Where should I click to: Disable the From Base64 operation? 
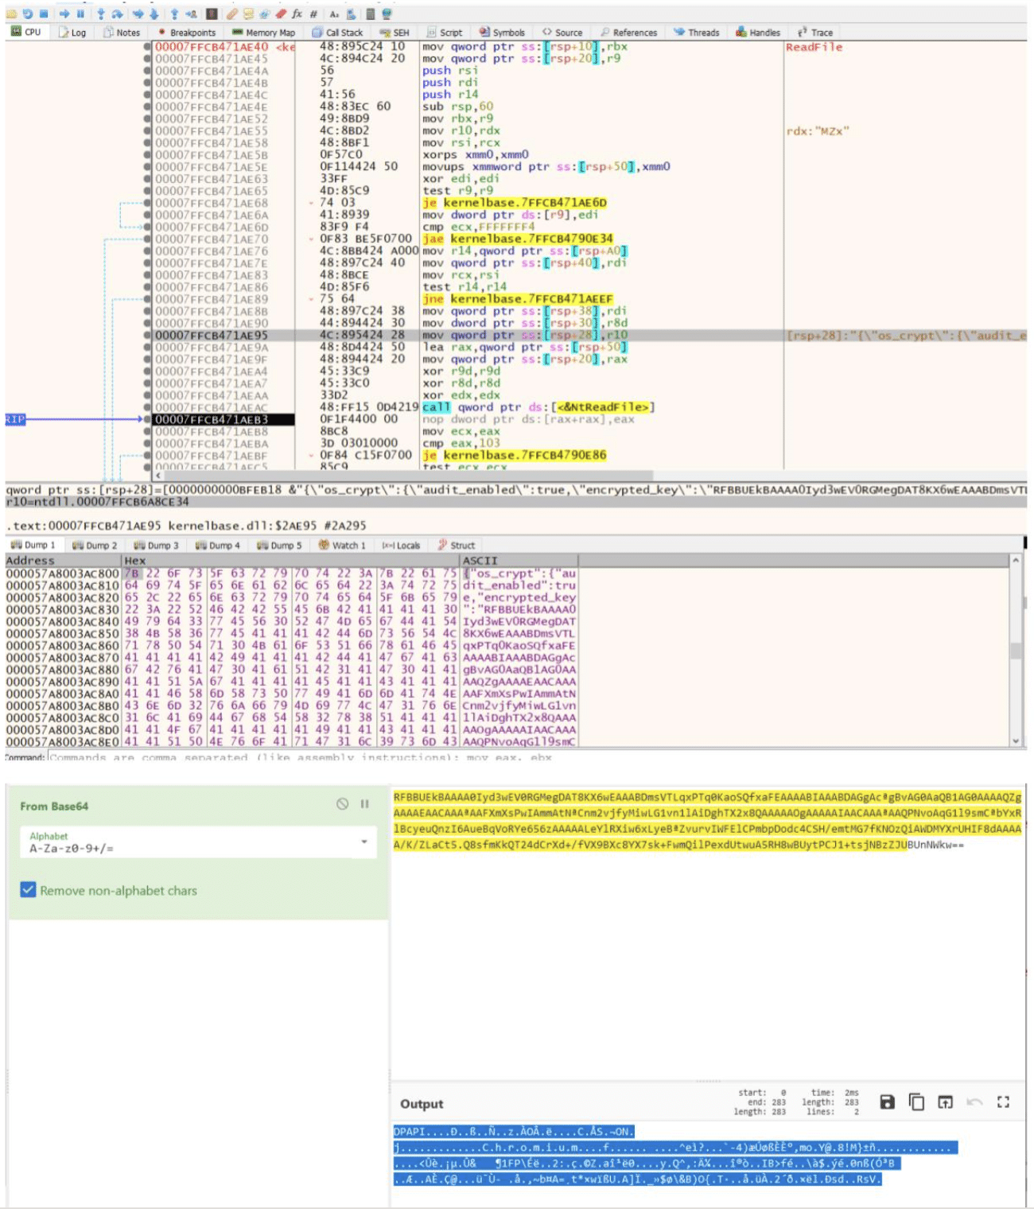point(342,804)
